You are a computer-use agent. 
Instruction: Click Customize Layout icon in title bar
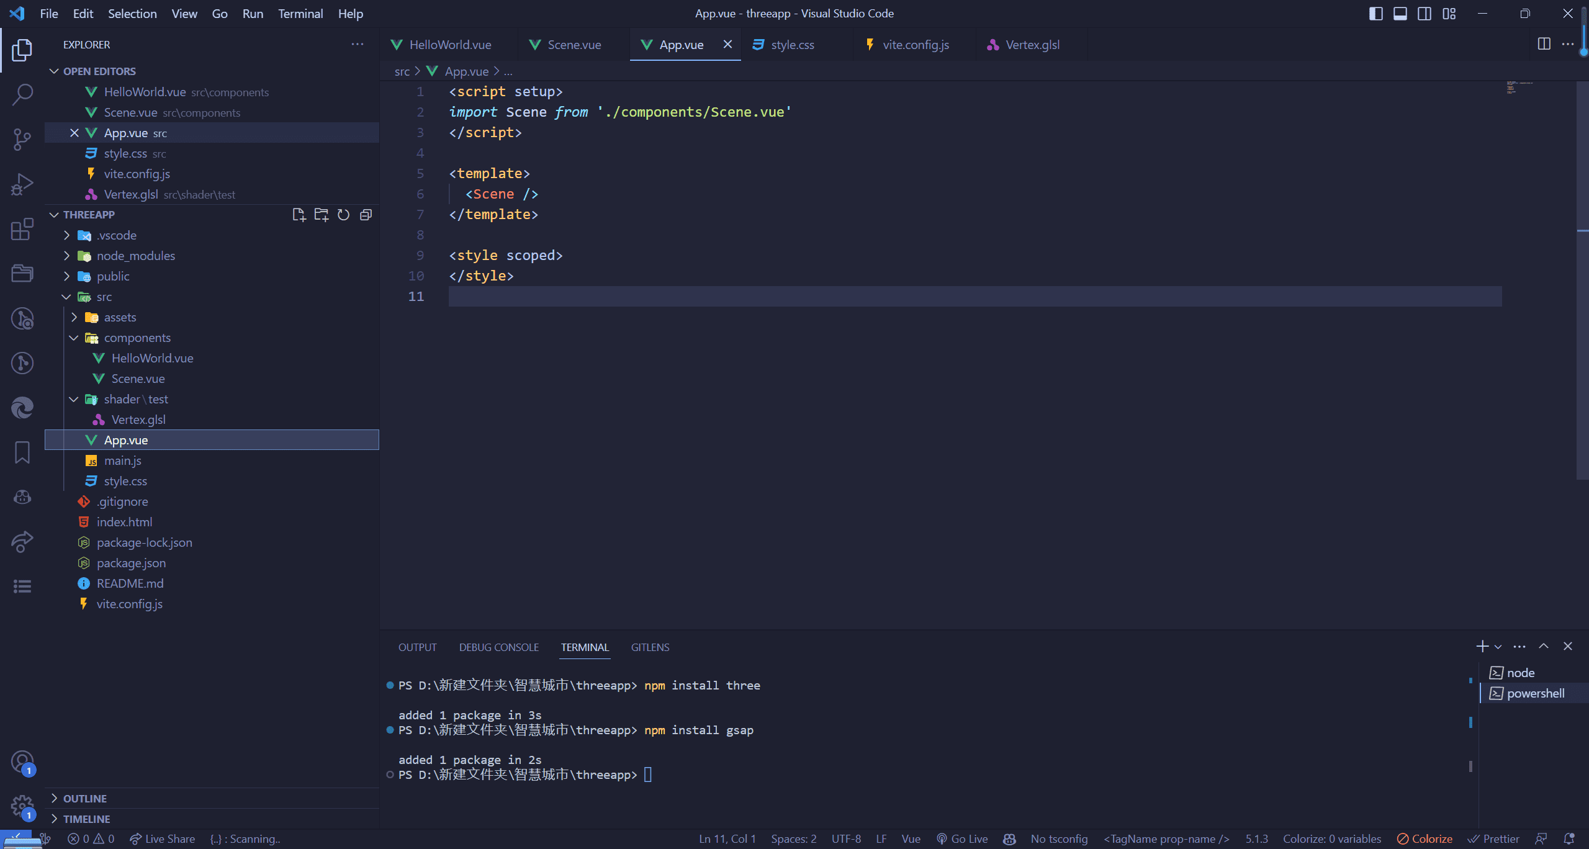[1449, 14]
